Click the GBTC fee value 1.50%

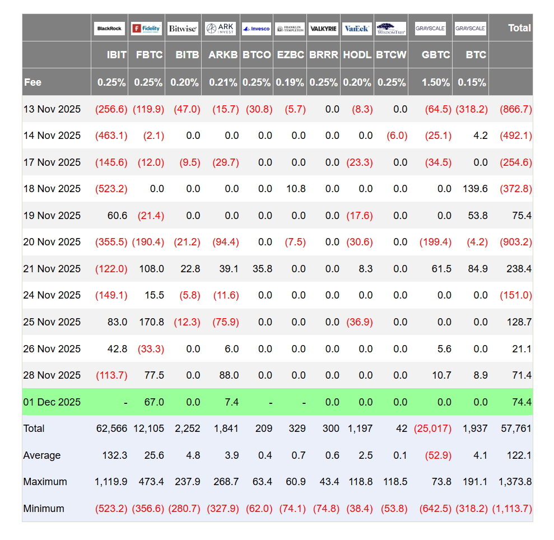(436, 82)
